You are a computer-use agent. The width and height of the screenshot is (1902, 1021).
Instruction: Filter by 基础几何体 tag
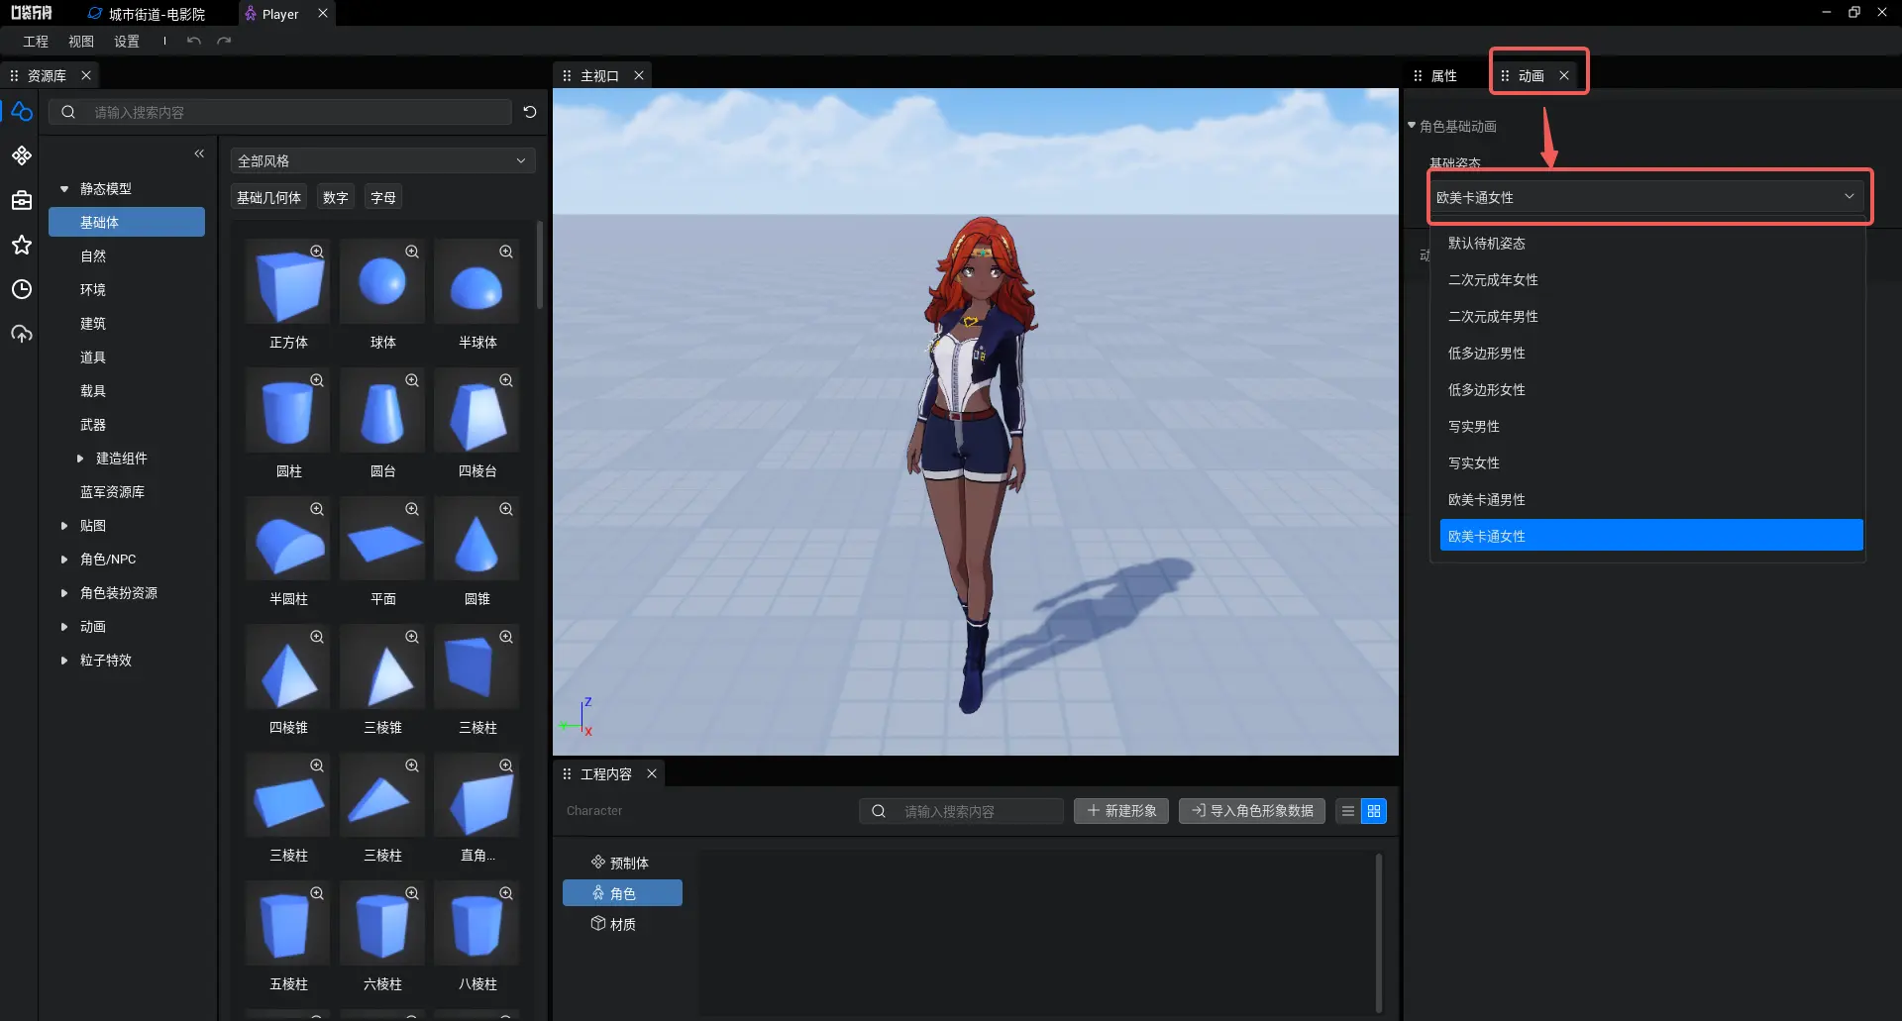click(x=268, y=197)
